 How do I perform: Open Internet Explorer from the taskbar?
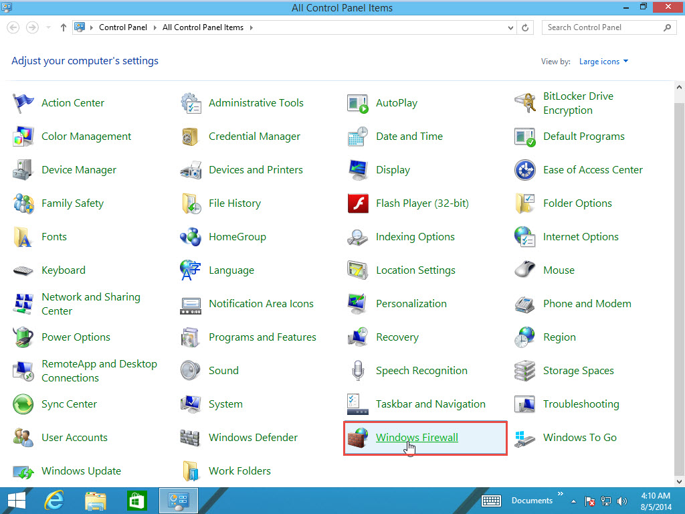pos(54,501)
